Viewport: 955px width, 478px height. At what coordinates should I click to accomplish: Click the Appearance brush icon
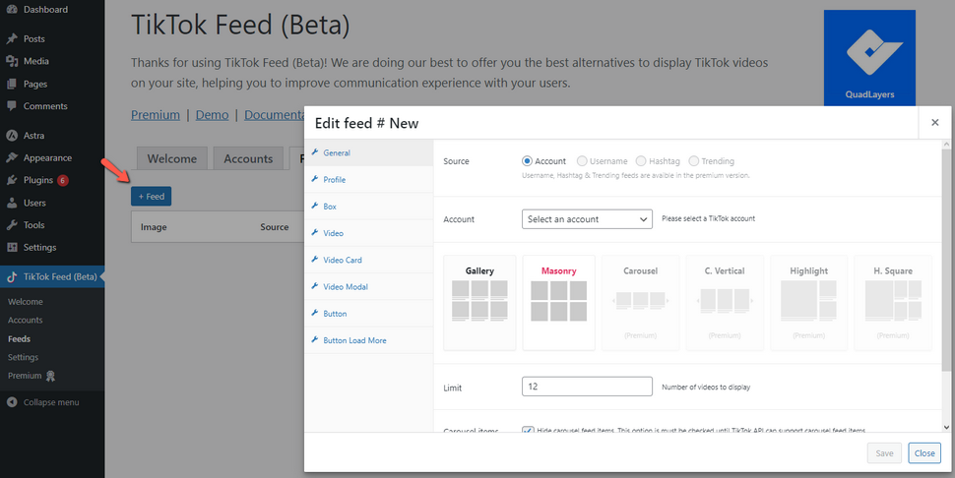pyautogui.click(x=12, y=157)
